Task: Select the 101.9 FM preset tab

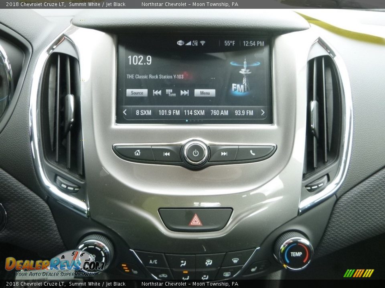Action: coord(169,112)
